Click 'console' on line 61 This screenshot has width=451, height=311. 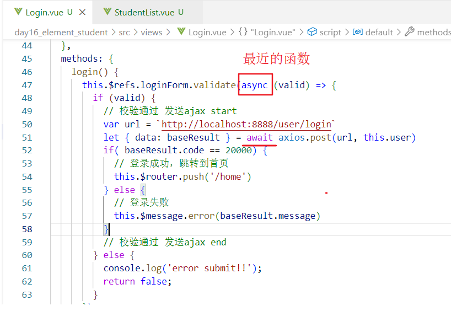click(122, 268)
